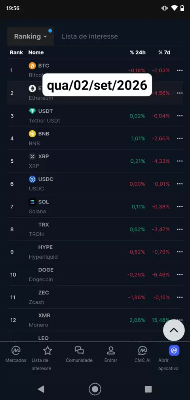The height and width of the screenshot is (400, 190).
Task: Tap the Abrir aplicativo icon
Action: (174, 350)
